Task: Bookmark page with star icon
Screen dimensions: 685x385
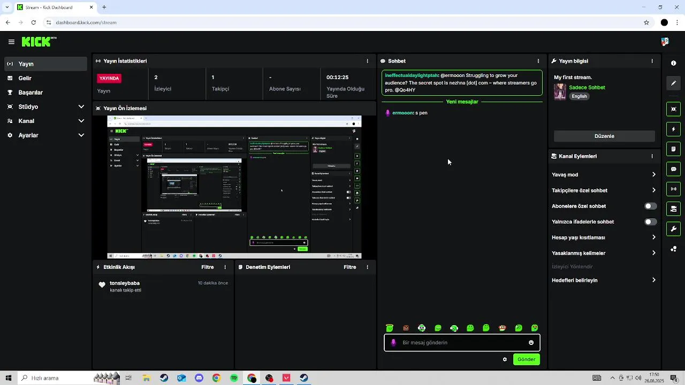Action: tap(646, 22)
